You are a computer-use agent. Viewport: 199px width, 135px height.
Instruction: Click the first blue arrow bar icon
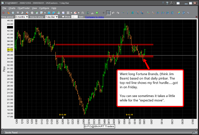[x=158, y=13]
